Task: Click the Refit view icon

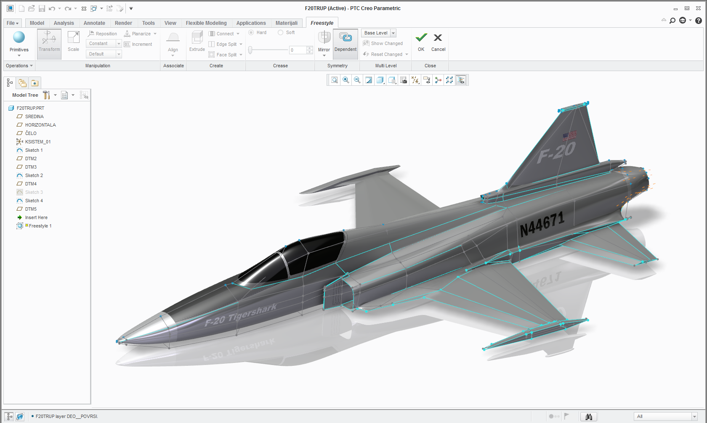Action: tap(335, 80)
